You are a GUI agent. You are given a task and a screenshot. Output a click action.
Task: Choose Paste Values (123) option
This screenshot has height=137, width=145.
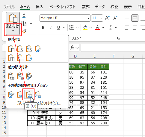point(11,76)
